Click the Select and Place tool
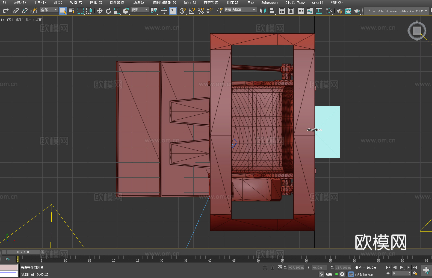This screenshot has width=432, height=278. click(126, 11)
